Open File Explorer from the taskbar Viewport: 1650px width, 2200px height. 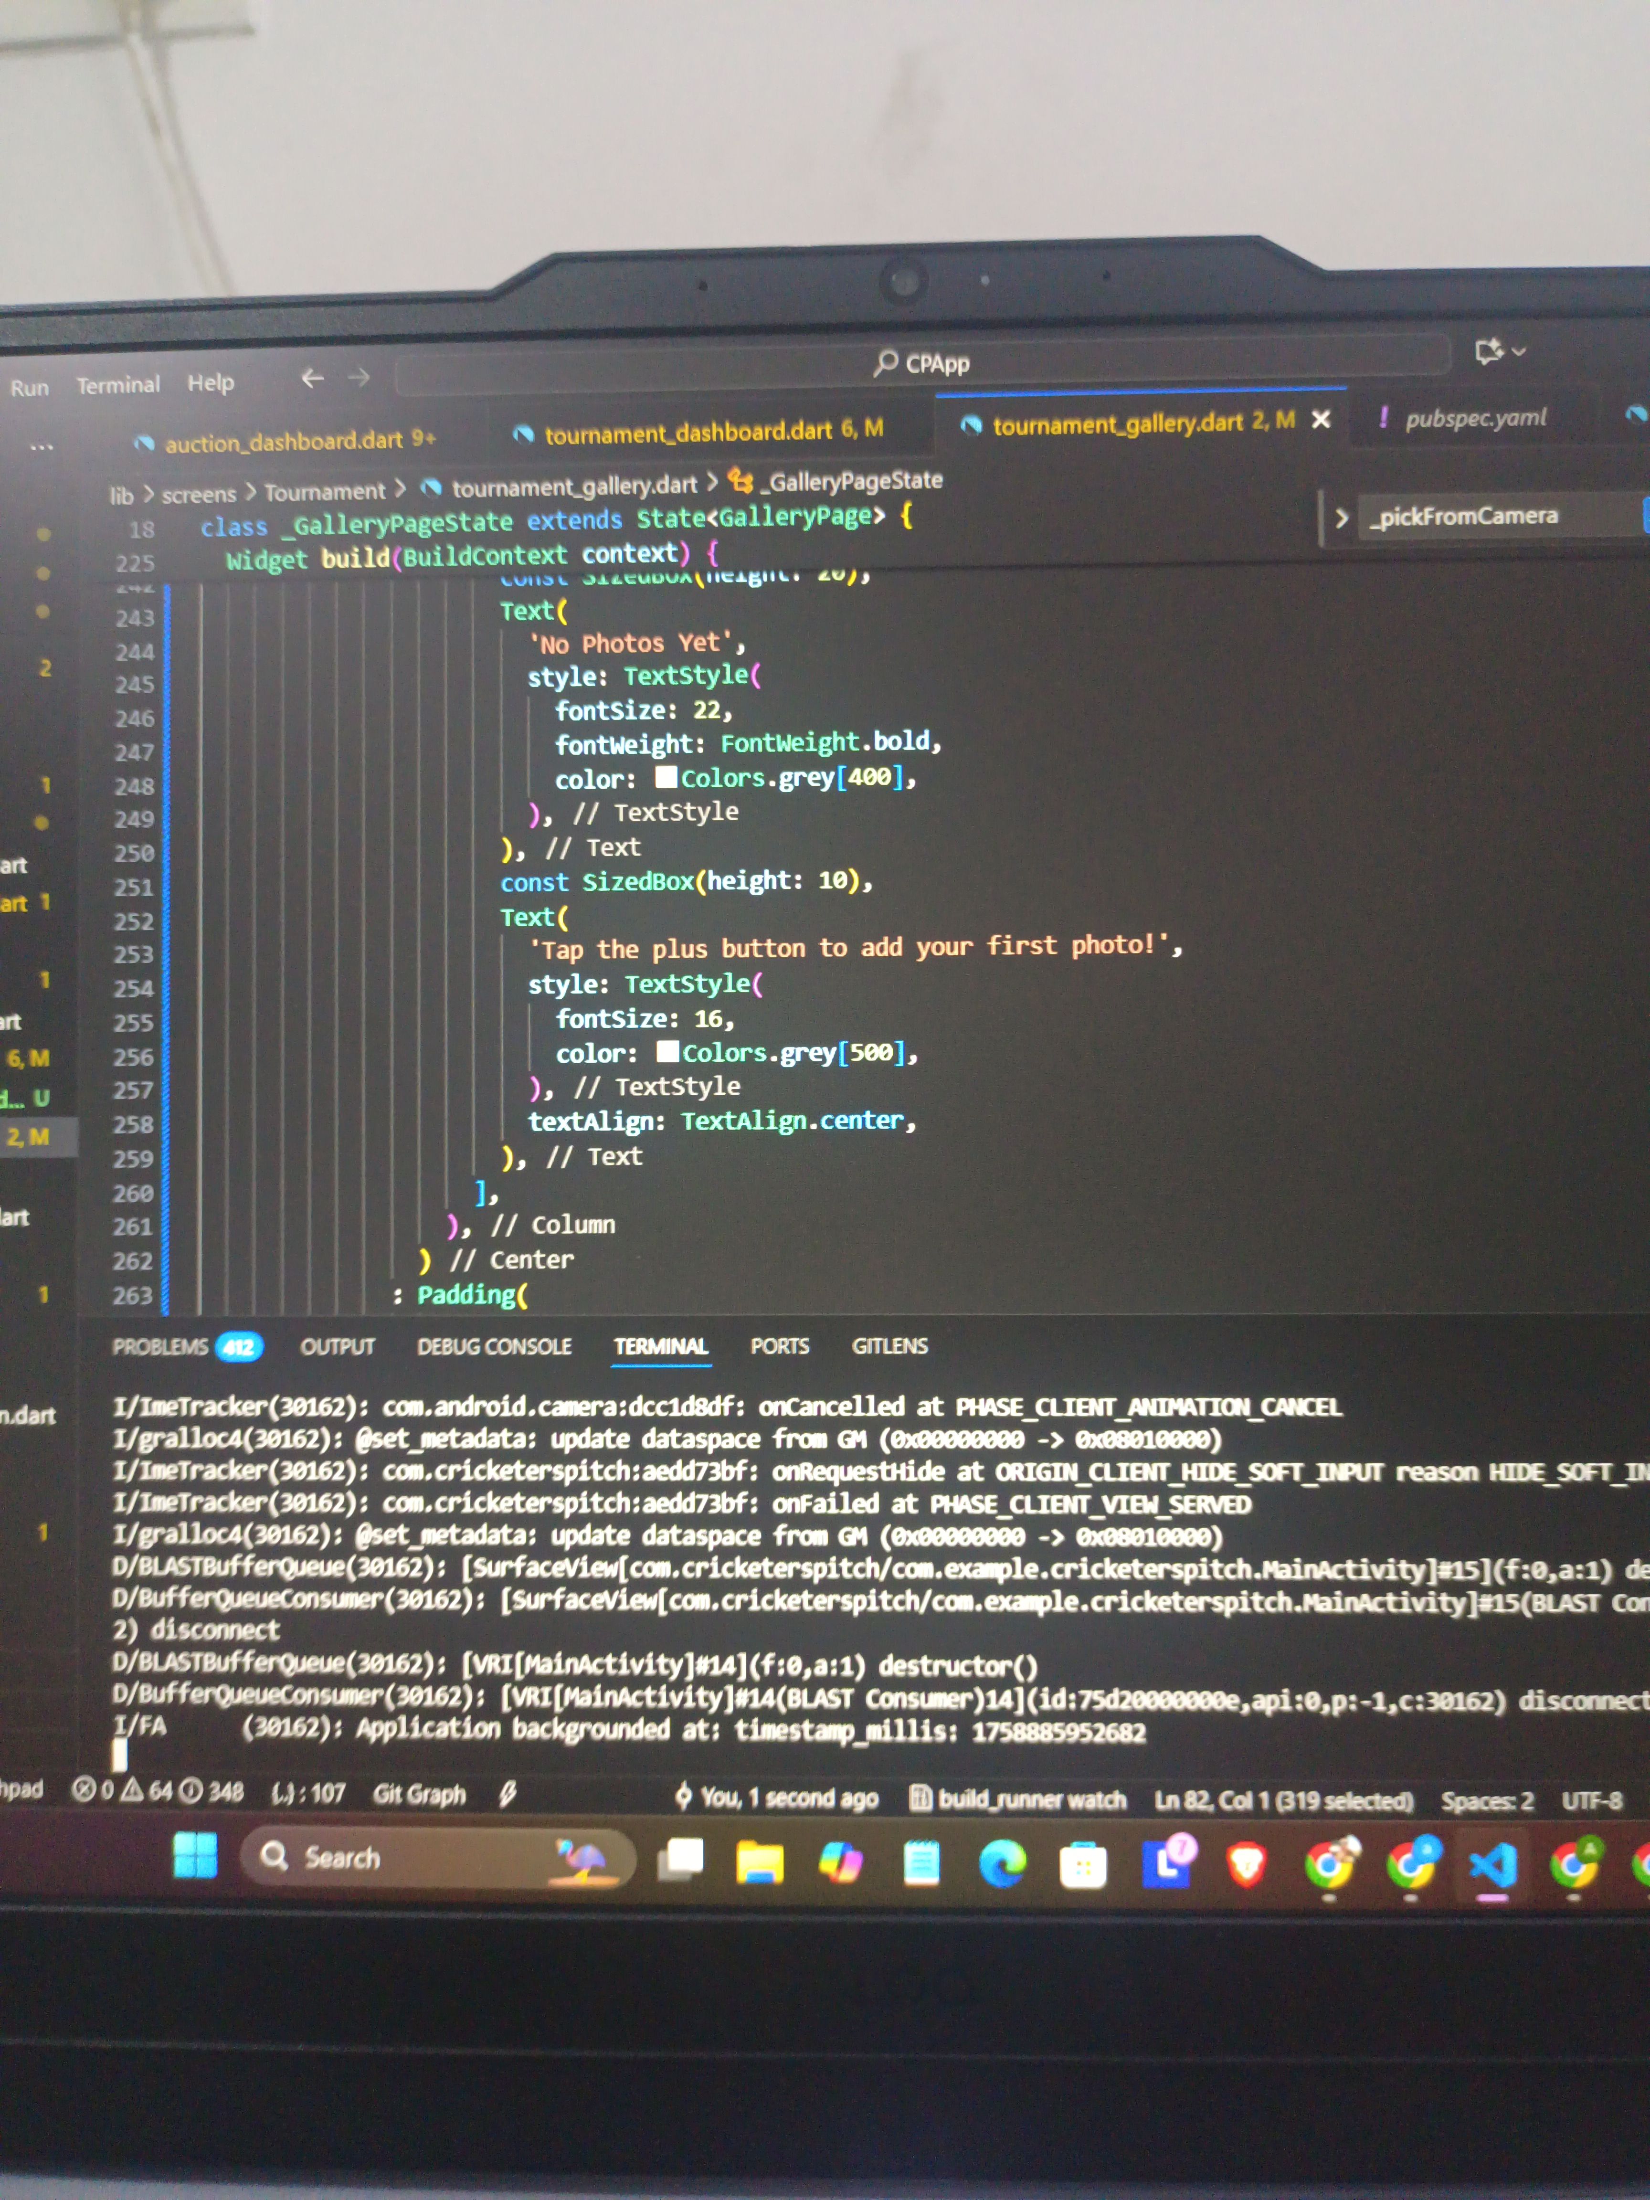[x=760, y=1862]
